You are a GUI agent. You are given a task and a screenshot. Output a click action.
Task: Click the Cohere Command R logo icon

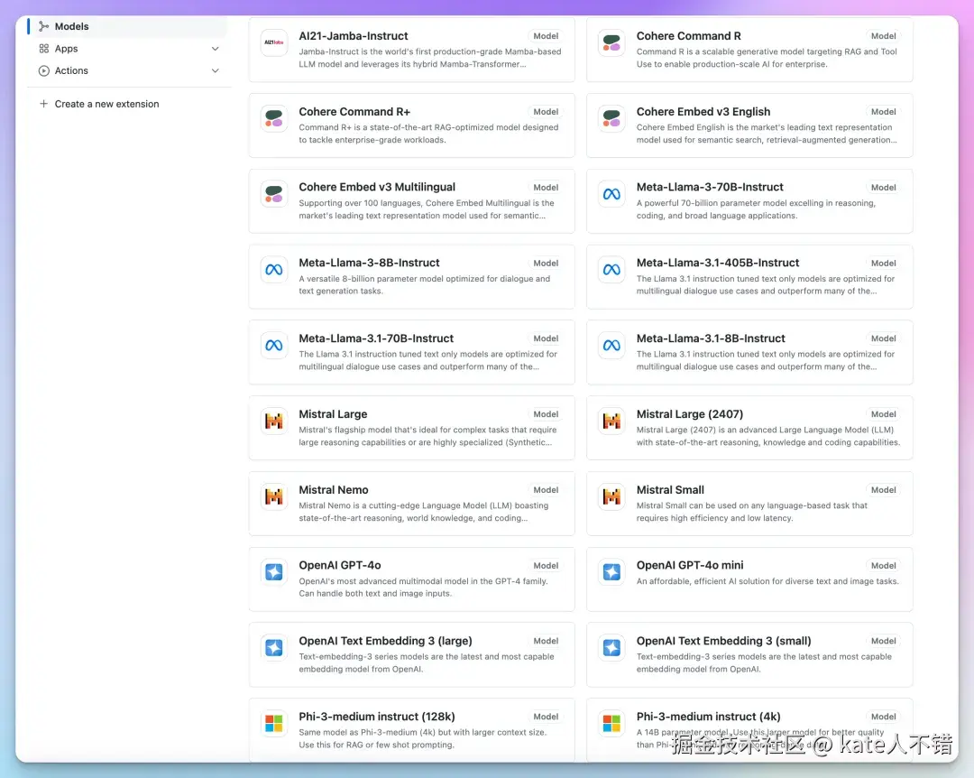tap(611, 43)
